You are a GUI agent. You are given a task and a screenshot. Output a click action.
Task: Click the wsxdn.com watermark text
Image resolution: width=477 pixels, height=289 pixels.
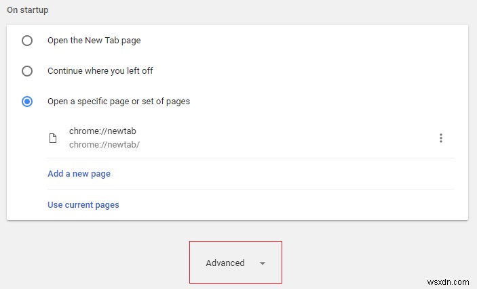click(x=449, y=279)
